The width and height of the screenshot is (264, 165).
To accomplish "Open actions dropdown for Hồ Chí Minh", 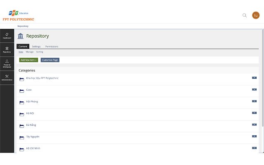I will tap(254, 148).
